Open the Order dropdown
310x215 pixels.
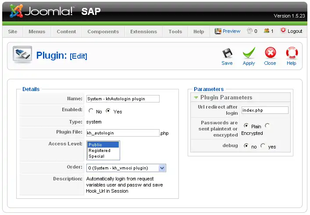[x=162, y=168]
